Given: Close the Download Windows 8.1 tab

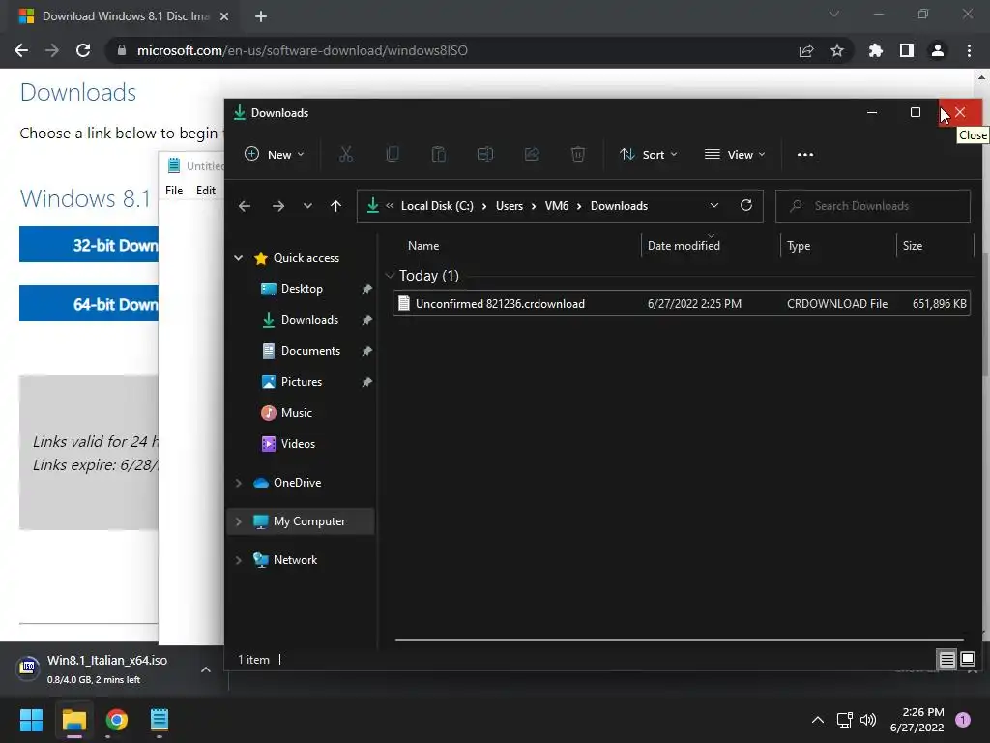Looking at the screenshot, I should point(224,16).
